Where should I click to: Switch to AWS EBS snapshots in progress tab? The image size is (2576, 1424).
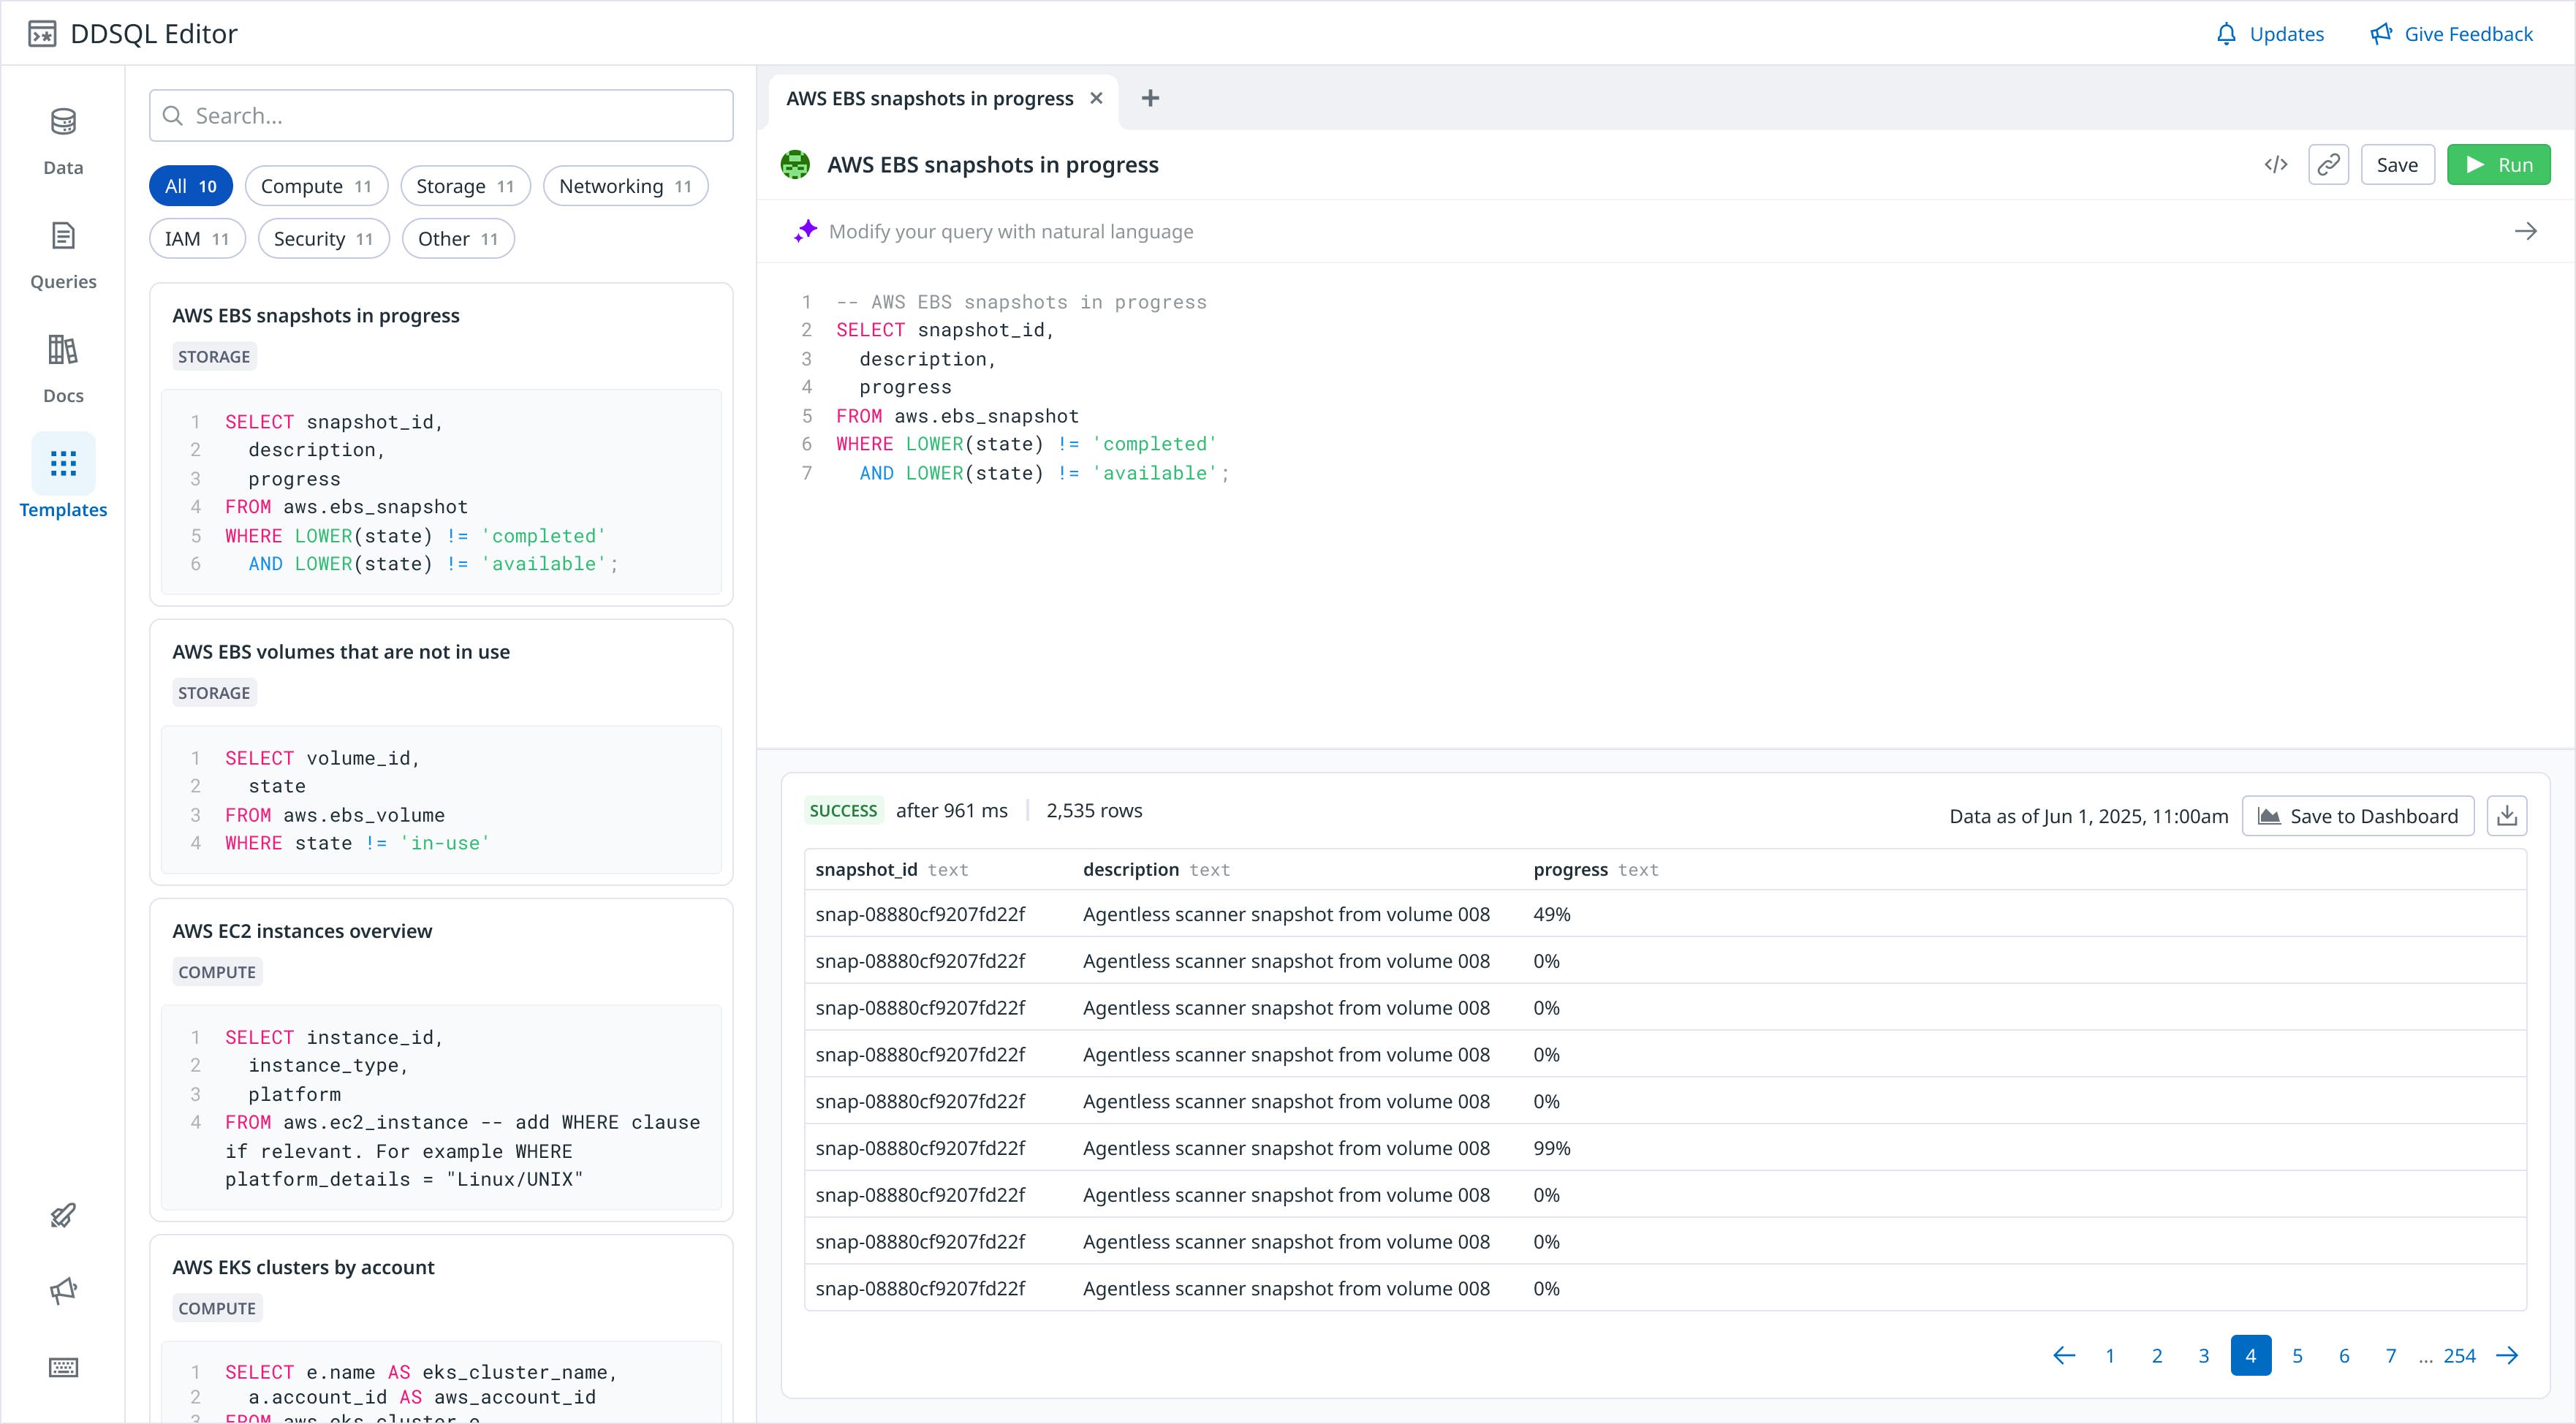pos(929,98)
